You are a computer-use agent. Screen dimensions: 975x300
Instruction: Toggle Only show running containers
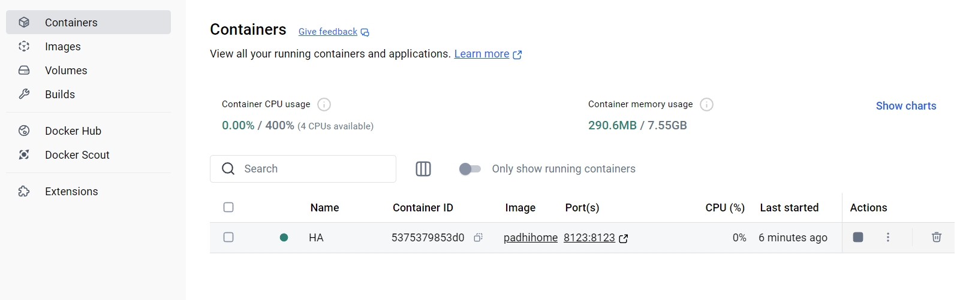470,169
